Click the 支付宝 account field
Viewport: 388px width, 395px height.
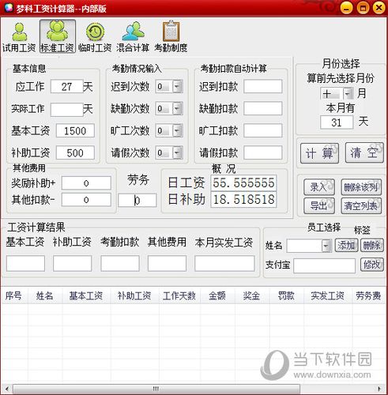tap(324, 265)
